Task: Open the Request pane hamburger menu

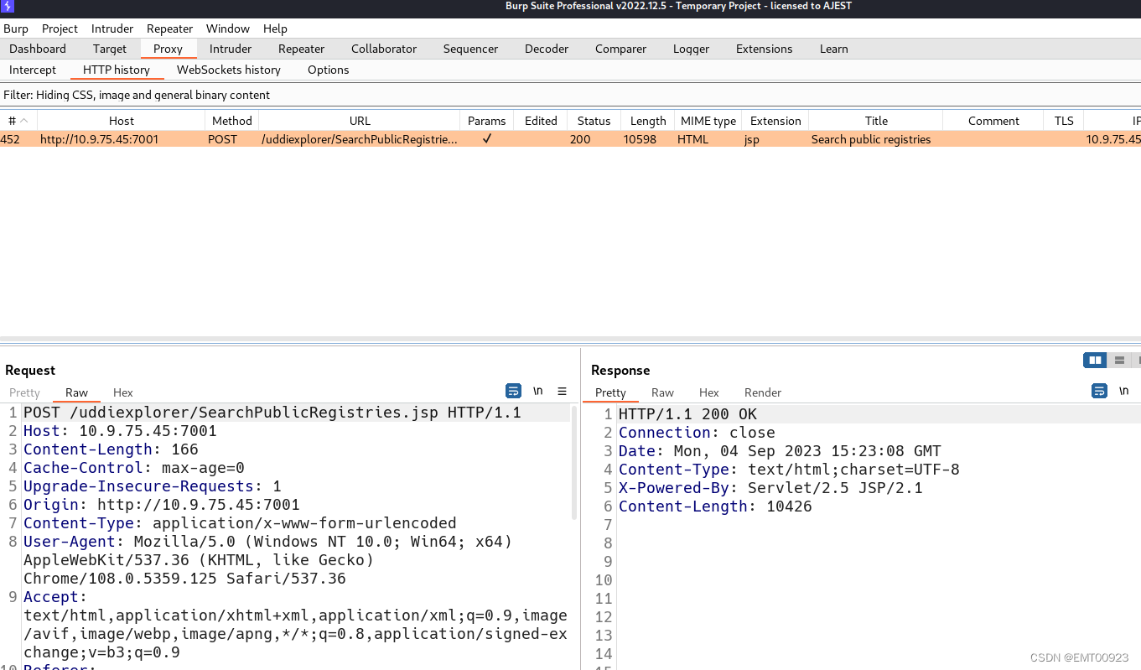Action: (x=563, y=391)
